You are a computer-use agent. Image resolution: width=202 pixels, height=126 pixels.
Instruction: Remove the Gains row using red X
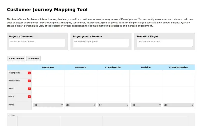(29, 97)
